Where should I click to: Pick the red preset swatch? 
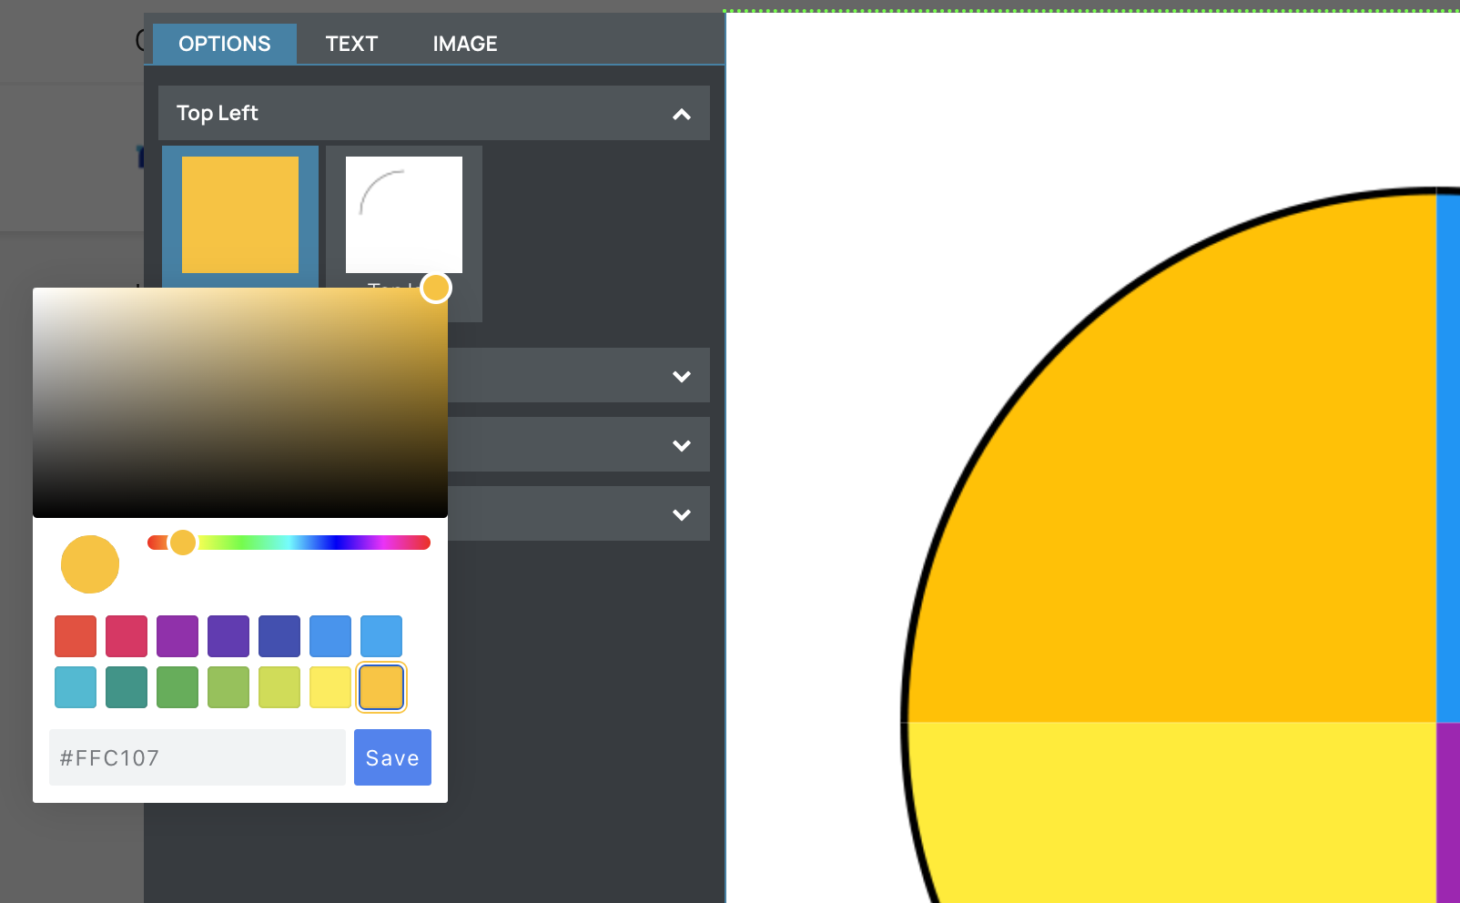coord(76,636)
